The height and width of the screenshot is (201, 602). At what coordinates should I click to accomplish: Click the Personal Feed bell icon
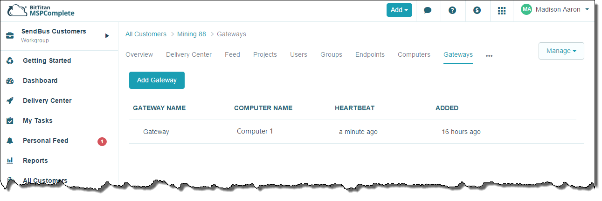coord(10,141)
